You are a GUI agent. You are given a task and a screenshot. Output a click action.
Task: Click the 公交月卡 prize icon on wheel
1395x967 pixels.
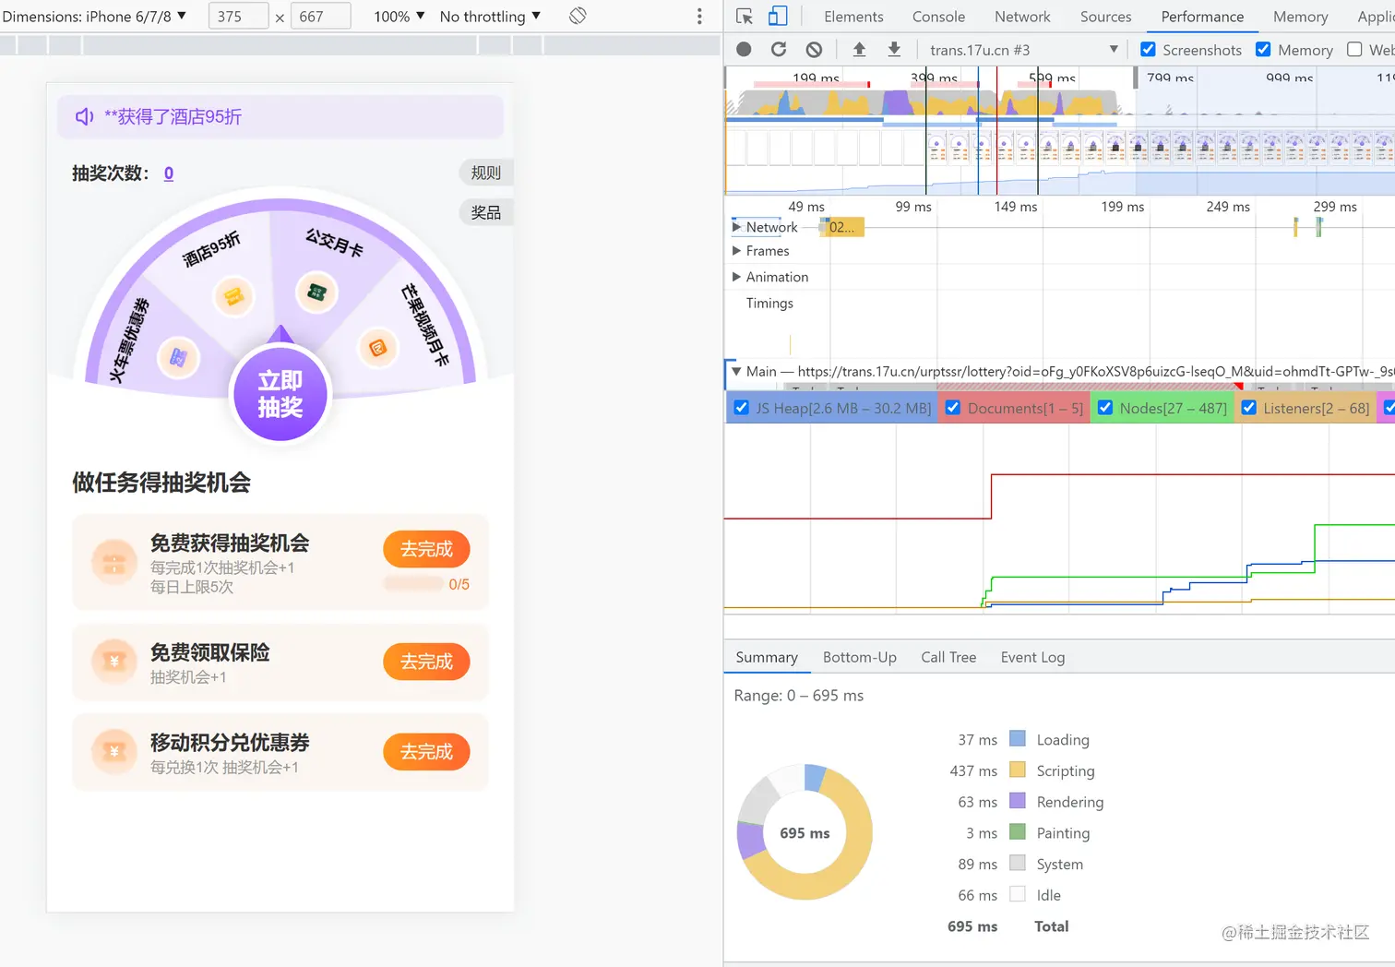tap(316, 292)
